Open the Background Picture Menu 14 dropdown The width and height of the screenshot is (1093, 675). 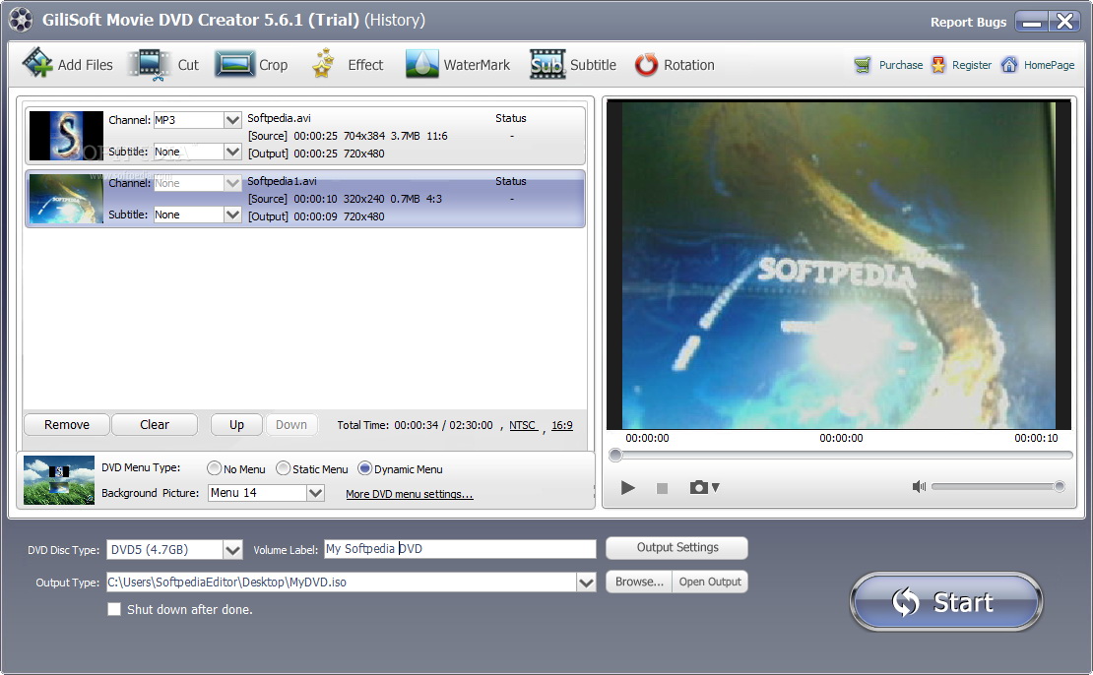pyautogui.click(x=315, y=493)
